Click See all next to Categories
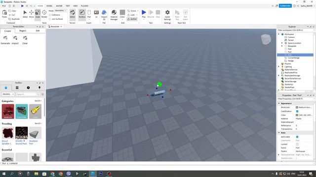Image resolution: width=316 pixels, height=177 pixels. tap(38, 101)
